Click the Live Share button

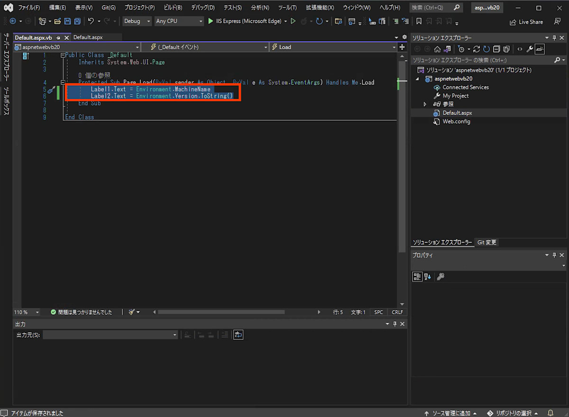click(x=526, y=22)
